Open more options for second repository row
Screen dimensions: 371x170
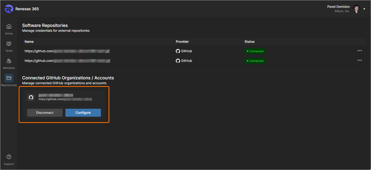point(360,61)
